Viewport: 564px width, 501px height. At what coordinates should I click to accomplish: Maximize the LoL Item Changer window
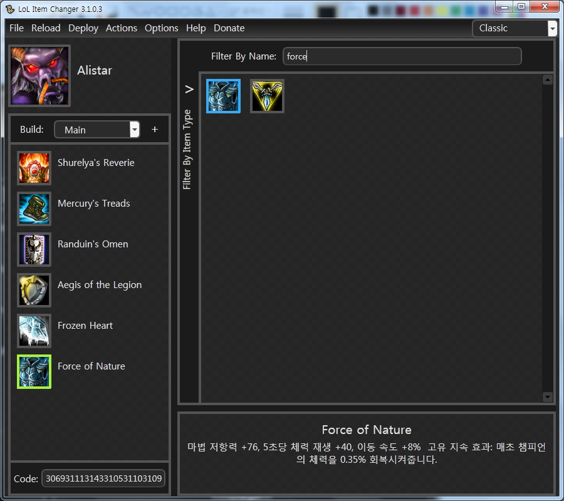point(521,7)
